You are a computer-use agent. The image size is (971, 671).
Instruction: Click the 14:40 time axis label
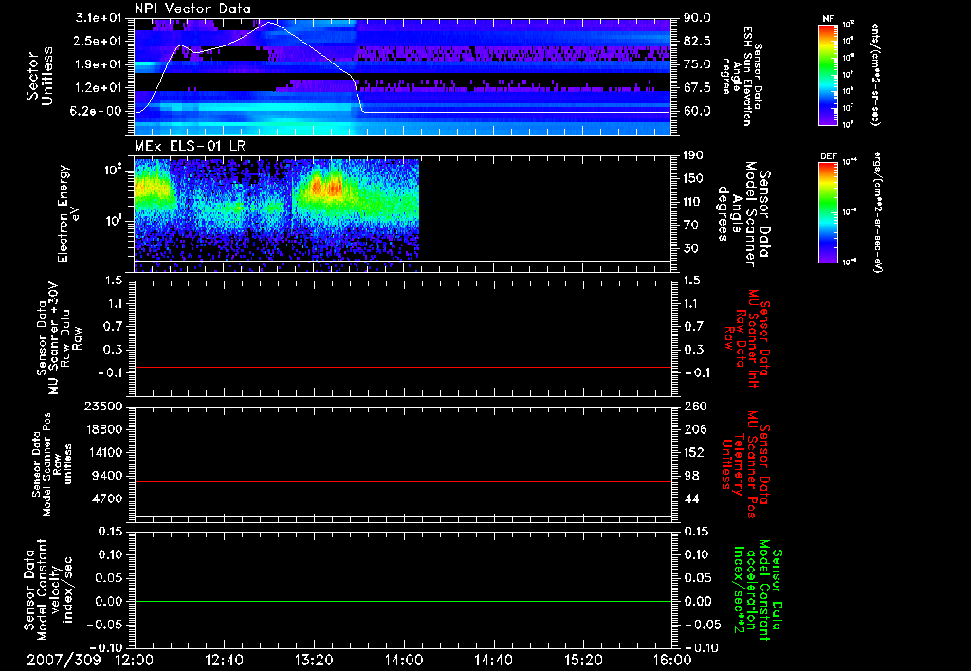coord(493,660)
